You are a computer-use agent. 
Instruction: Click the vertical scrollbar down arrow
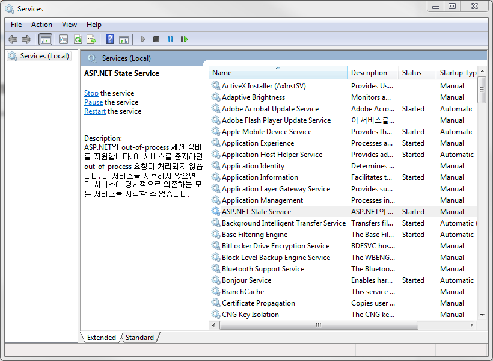point(482,315)
